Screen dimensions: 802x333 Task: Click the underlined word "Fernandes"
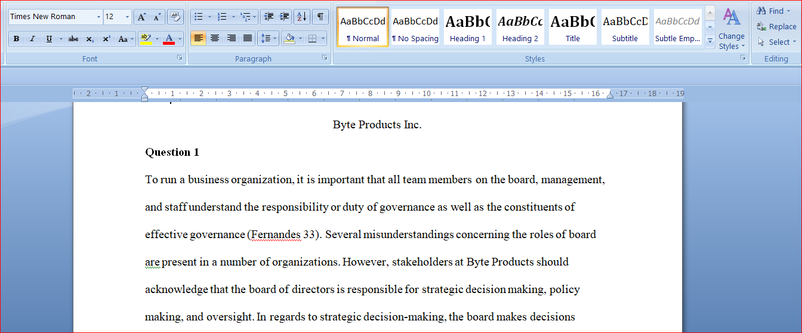(275, 235)
